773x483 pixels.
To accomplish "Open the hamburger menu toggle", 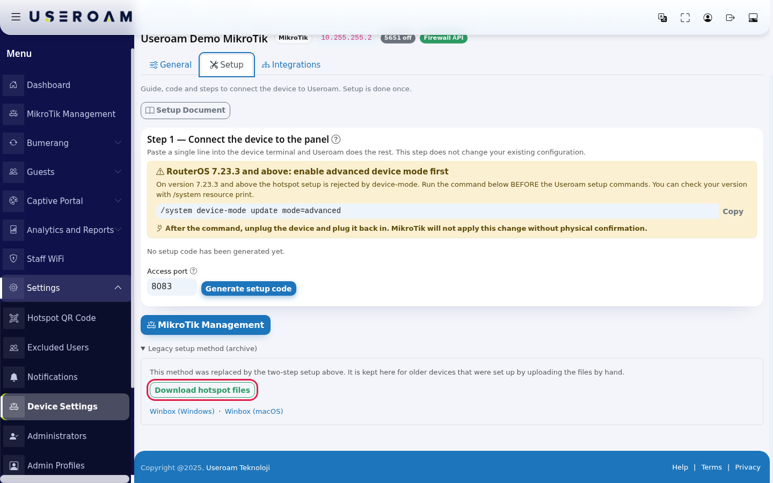I will click(x=16, y=17).
